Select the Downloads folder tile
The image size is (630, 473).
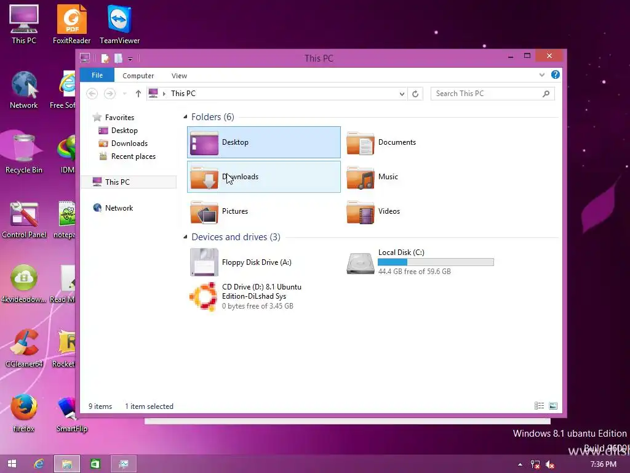(263, 177)
